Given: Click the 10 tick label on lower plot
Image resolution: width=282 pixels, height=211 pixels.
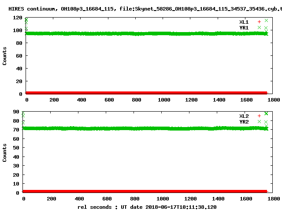Looking at the screenshot, I should point(16,184).
